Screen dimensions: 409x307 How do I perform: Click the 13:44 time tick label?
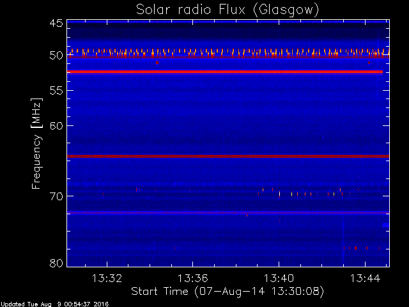[365, 278]
